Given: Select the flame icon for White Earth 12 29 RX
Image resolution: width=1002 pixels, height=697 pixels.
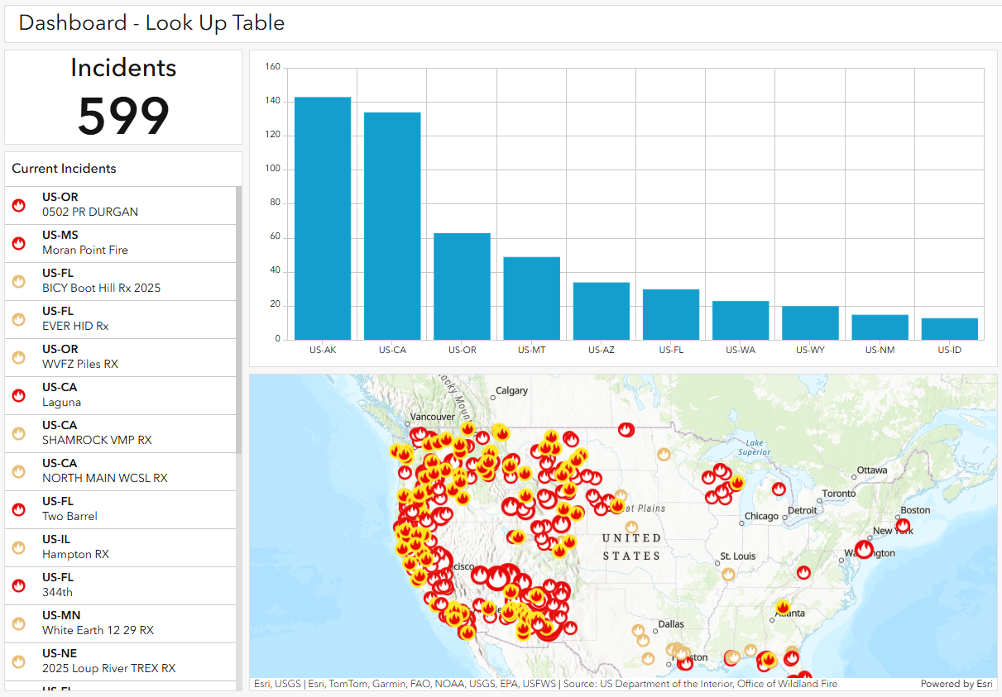Looking at the screenshot, I should (x=18, y=623).
